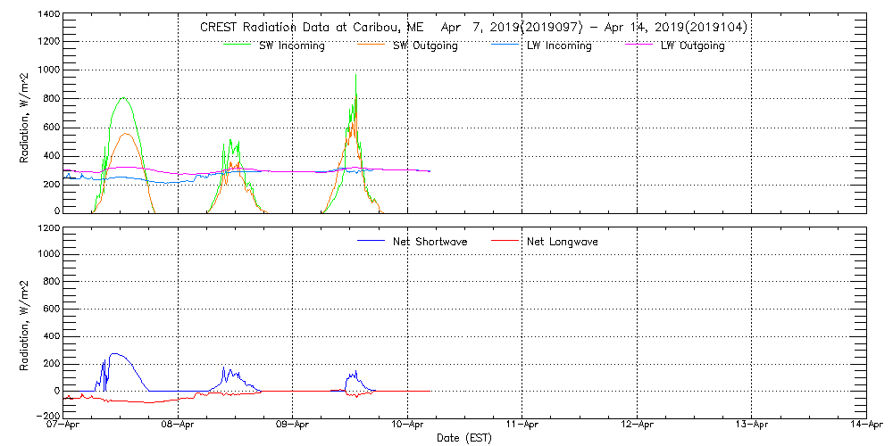Click the Date (EST) axis title
The height and width of the screenshot is (446, 893).
(465, 438)
